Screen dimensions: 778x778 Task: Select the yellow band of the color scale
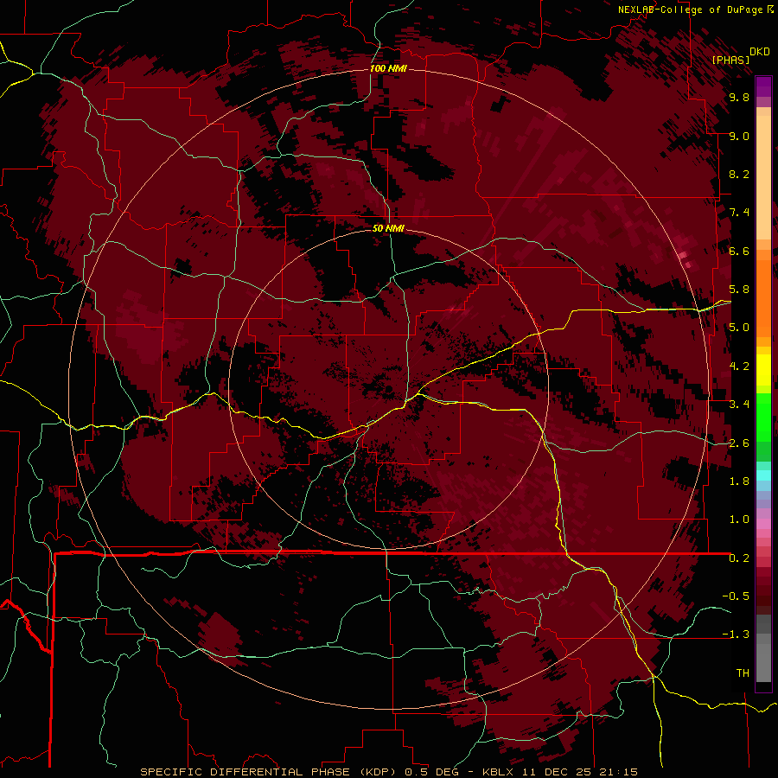tap(763, 370)
